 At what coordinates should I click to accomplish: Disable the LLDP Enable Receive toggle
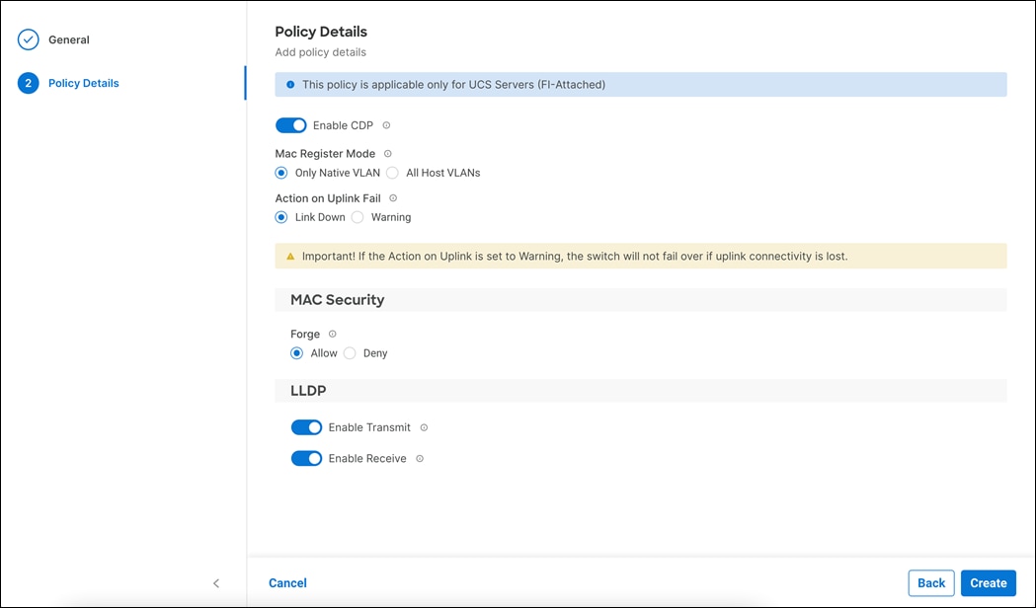[x=307, y=458]
